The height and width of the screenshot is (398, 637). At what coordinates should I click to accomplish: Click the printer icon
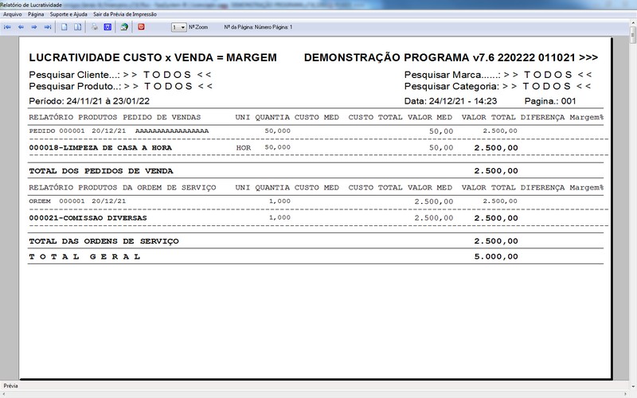pyautogui.click(x=94, y=27)
